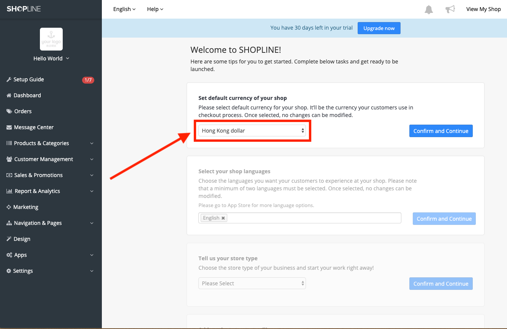Click the Report & Analytics chart icon

10,191
